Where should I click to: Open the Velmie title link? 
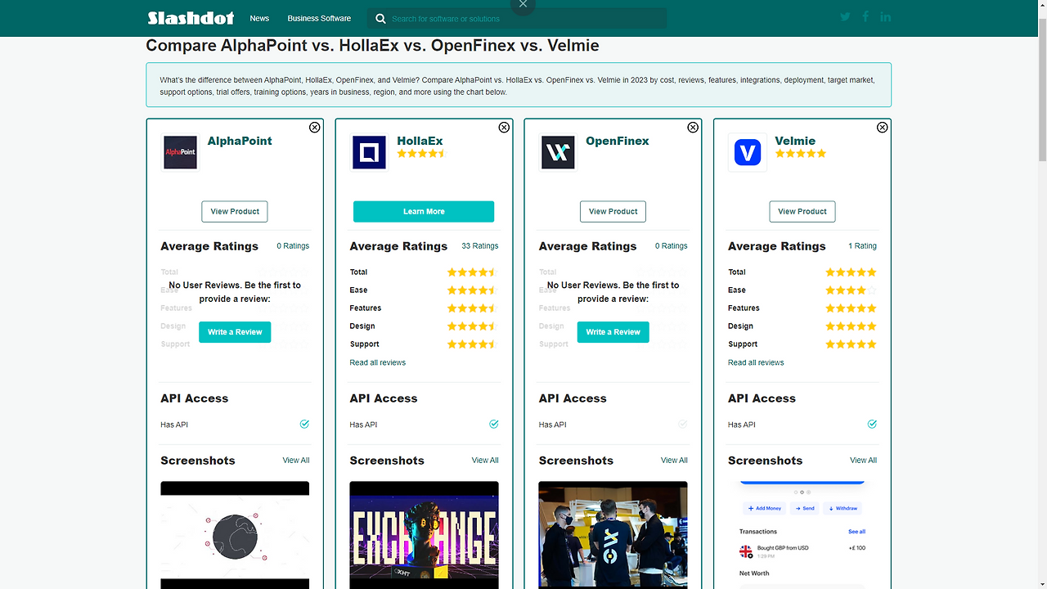pos(795,141)
